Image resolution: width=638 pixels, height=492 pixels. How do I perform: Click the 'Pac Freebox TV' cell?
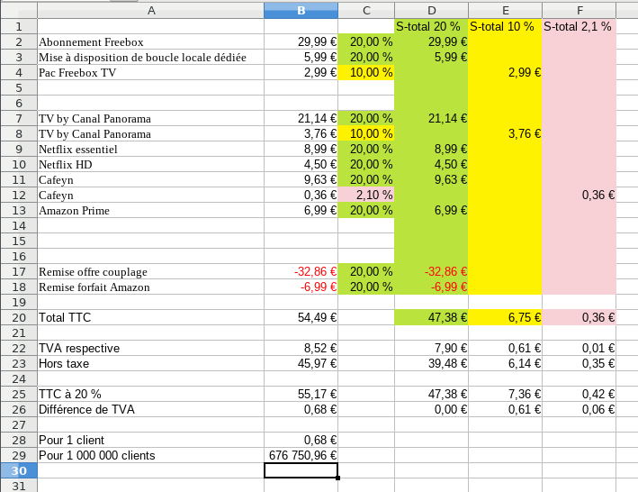coord(150,72)
